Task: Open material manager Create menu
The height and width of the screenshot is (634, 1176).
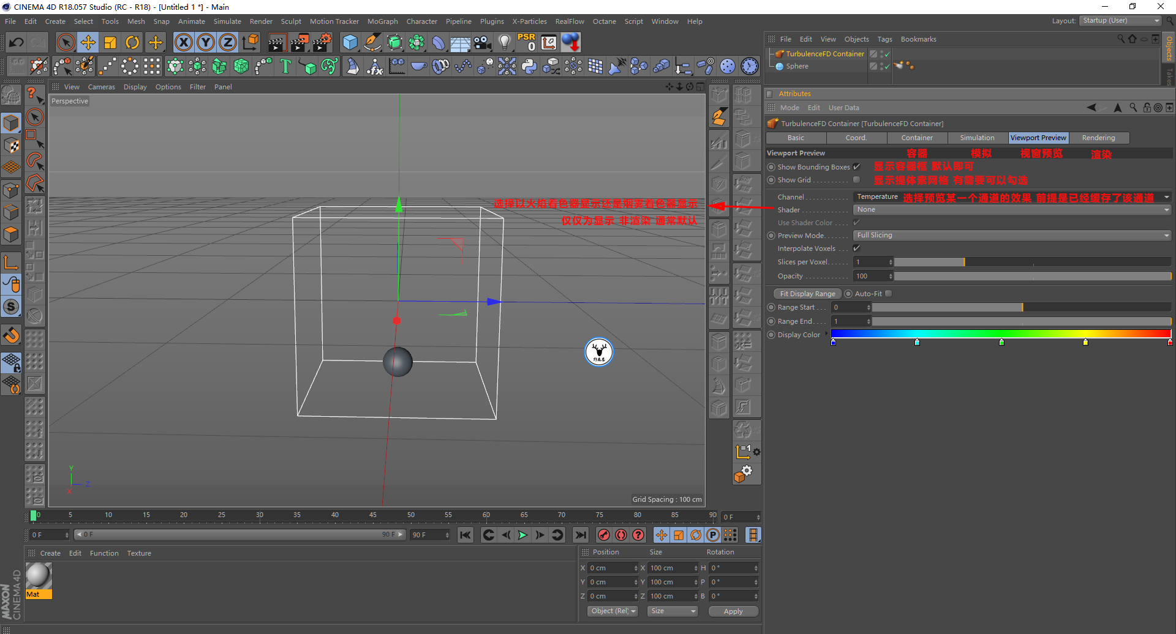Action: coord(50,553)
